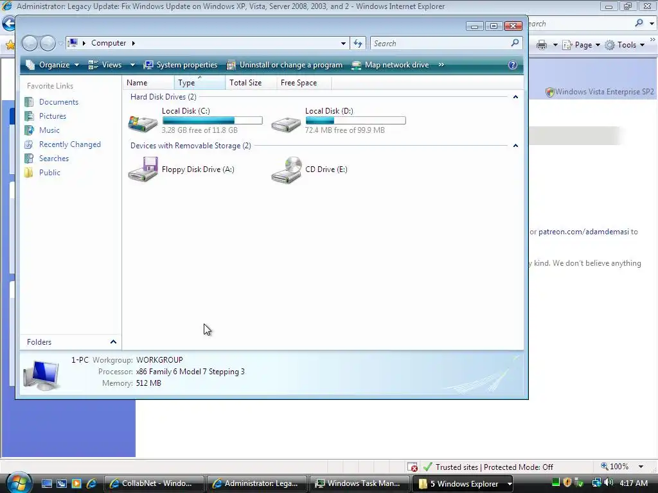This screenshot has height=493, width=658.
Task: Expand toolbar overflow chevron in Explorer
Action: pos(441,65)
